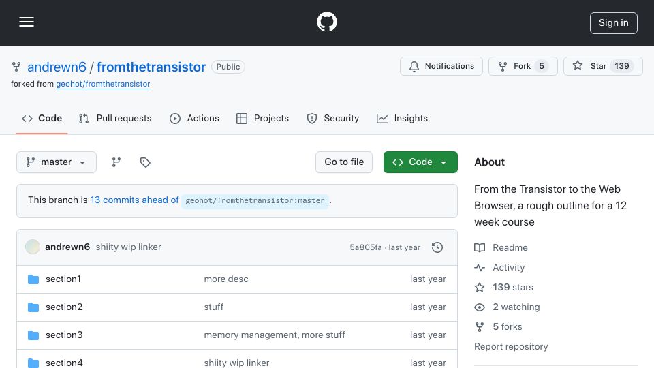Expand the green Code dropdown
Screen dimensions: 654x368
(x=420, y=162)
